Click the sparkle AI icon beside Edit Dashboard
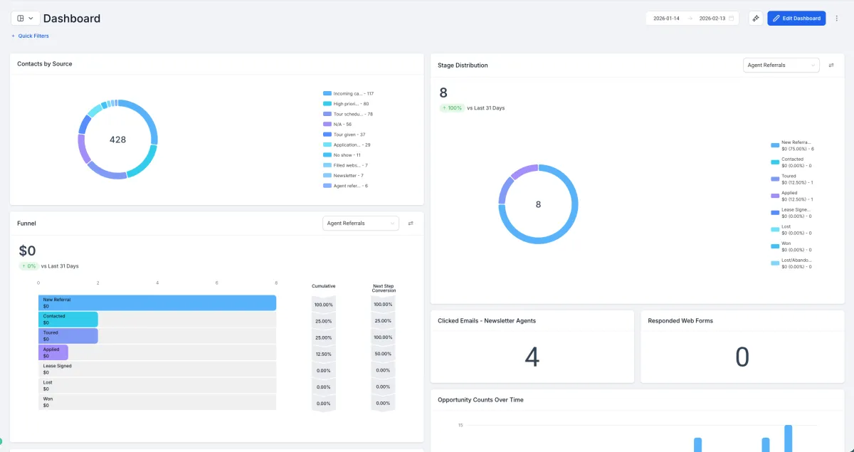 click(756, 19)
